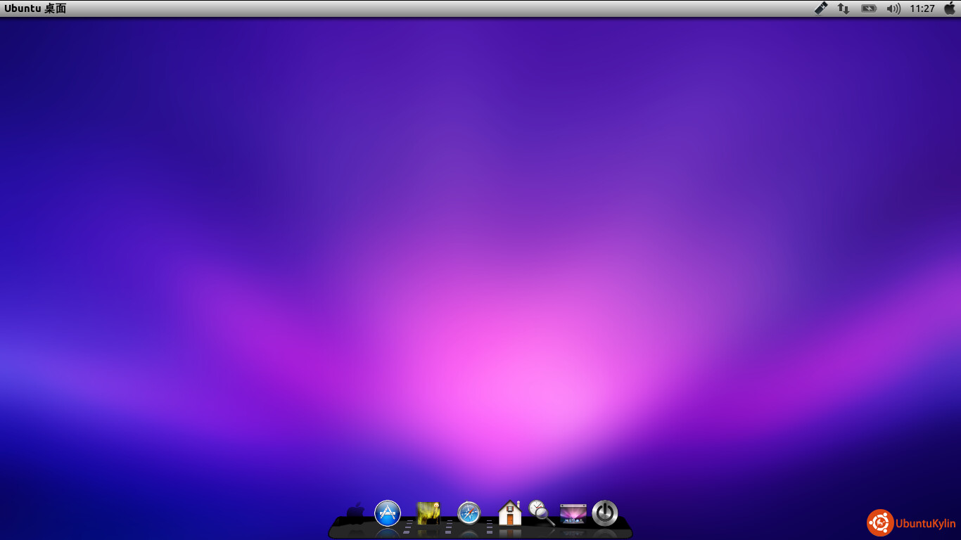This screenshot has height=540, width=961.
Task: Click empty wallpaper area on the desktop
Action: click(281, 211)
